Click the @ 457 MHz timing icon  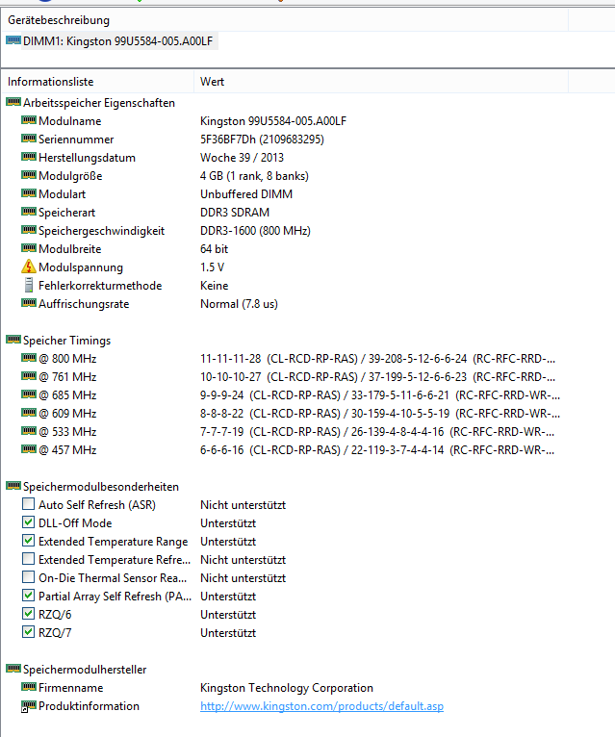[29, 449]
